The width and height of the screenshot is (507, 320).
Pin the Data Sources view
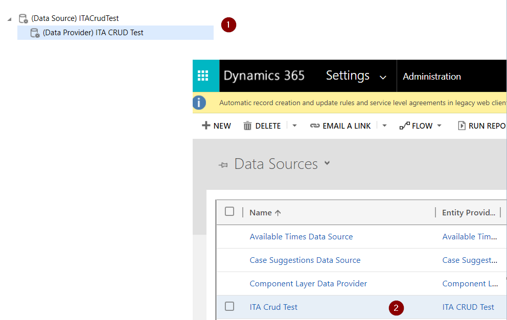[223, 165]
